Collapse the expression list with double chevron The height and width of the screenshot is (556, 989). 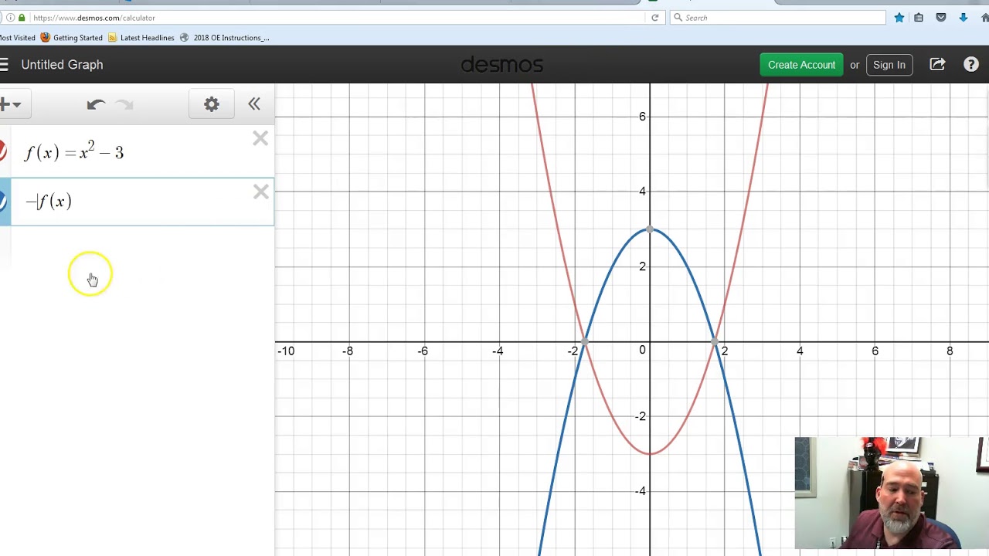pyautogui.click(x=254, y=104)
